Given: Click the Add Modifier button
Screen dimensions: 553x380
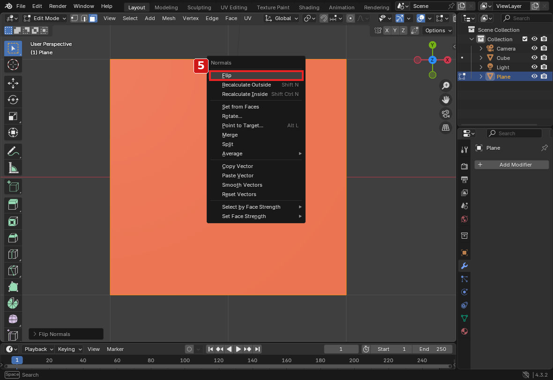Looking at the screenshot, I should [x=511, y=165].
